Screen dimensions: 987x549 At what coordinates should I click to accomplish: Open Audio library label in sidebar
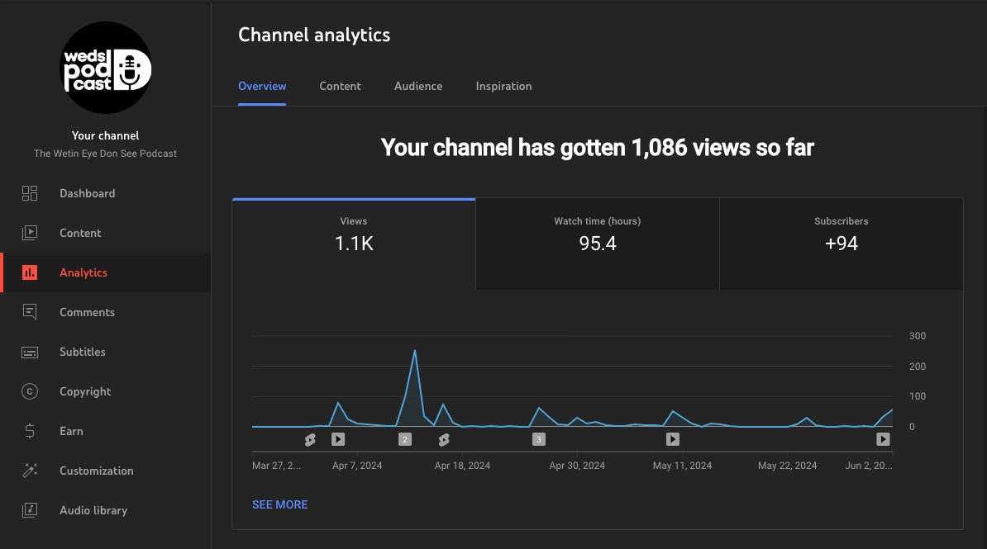tap(93, 510)
